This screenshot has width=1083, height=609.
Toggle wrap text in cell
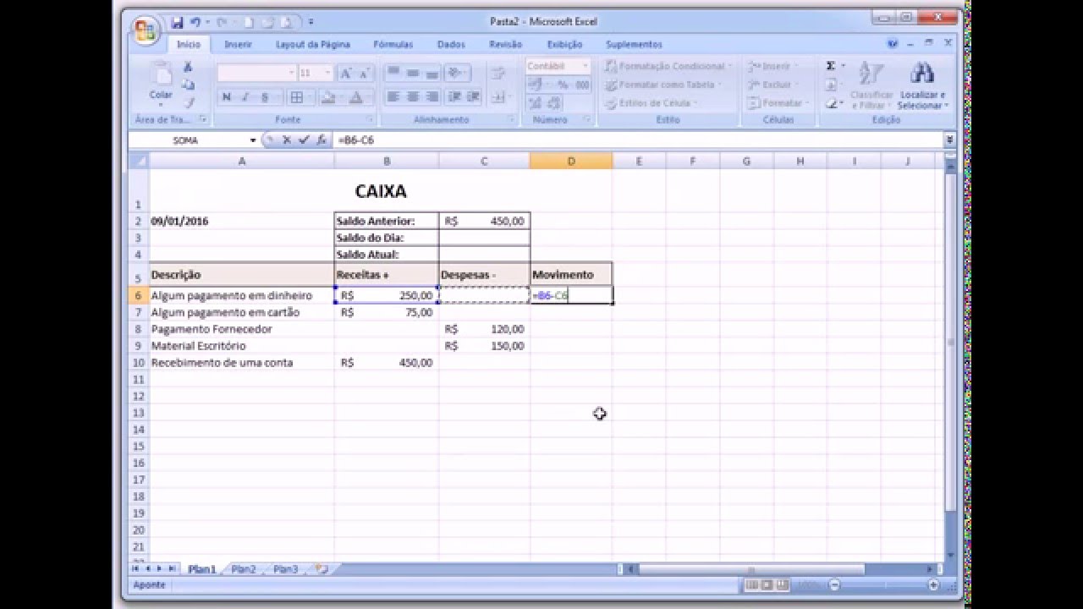(x=498, y=74)
